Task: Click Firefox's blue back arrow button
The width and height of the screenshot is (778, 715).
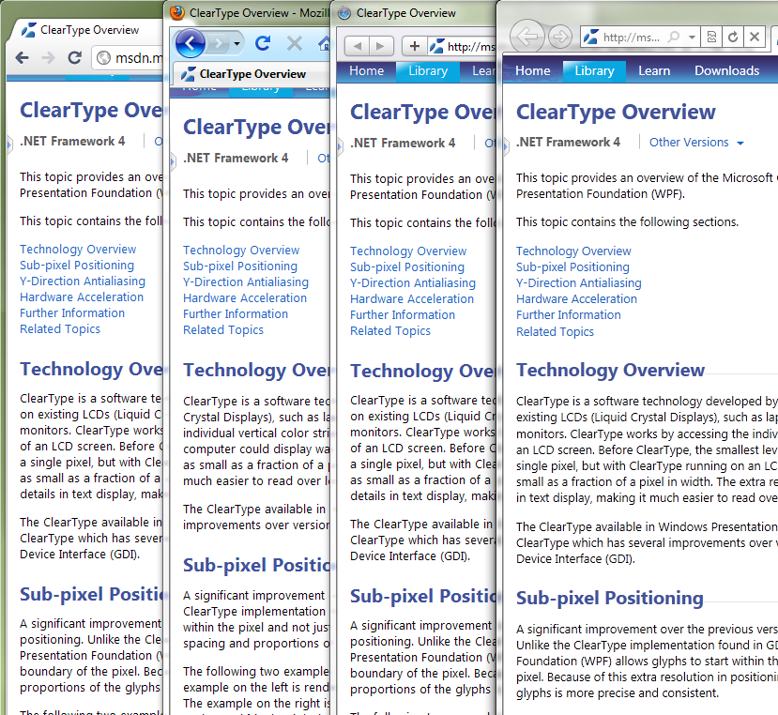Action: click(x=190, y=44)
